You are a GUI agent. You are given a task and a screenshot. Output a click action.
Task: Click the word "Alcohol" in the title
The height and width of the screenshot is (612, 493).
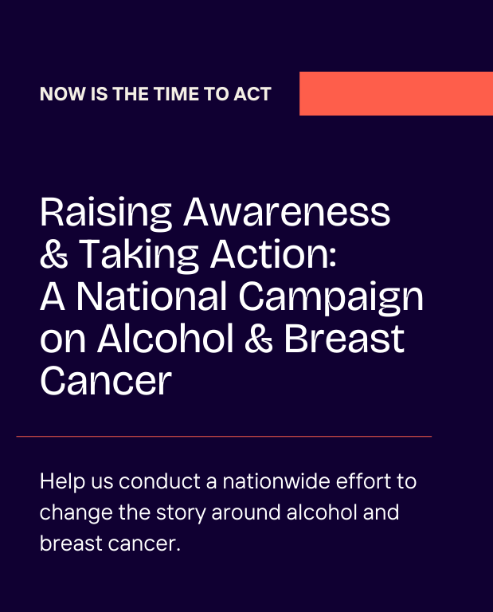pos(166,339)
